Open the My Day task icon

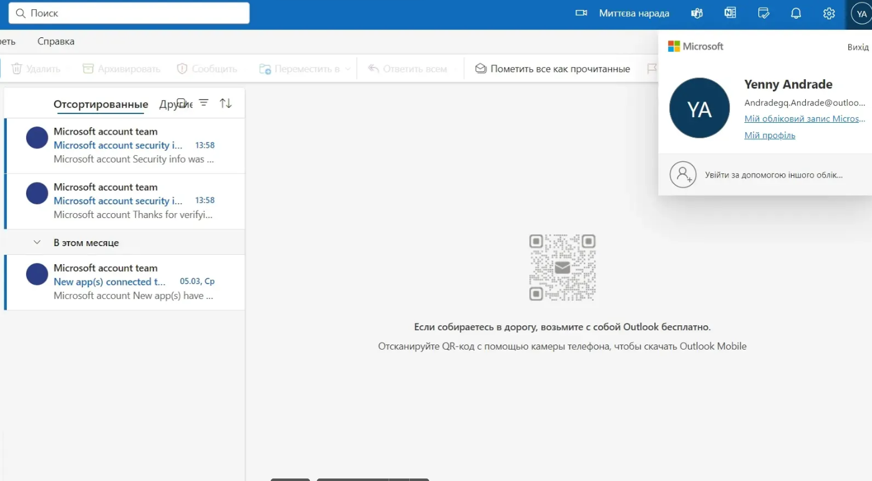coord(763,13)
